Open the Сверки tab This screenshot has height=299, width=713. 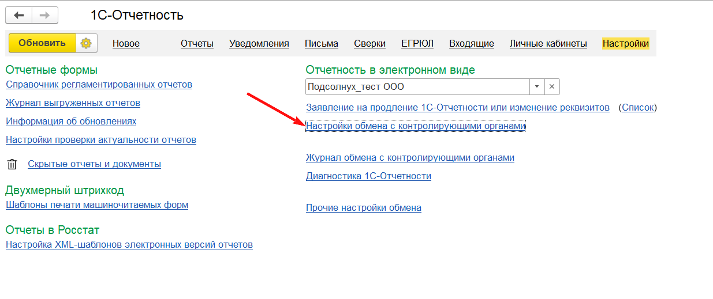(370, 44)
